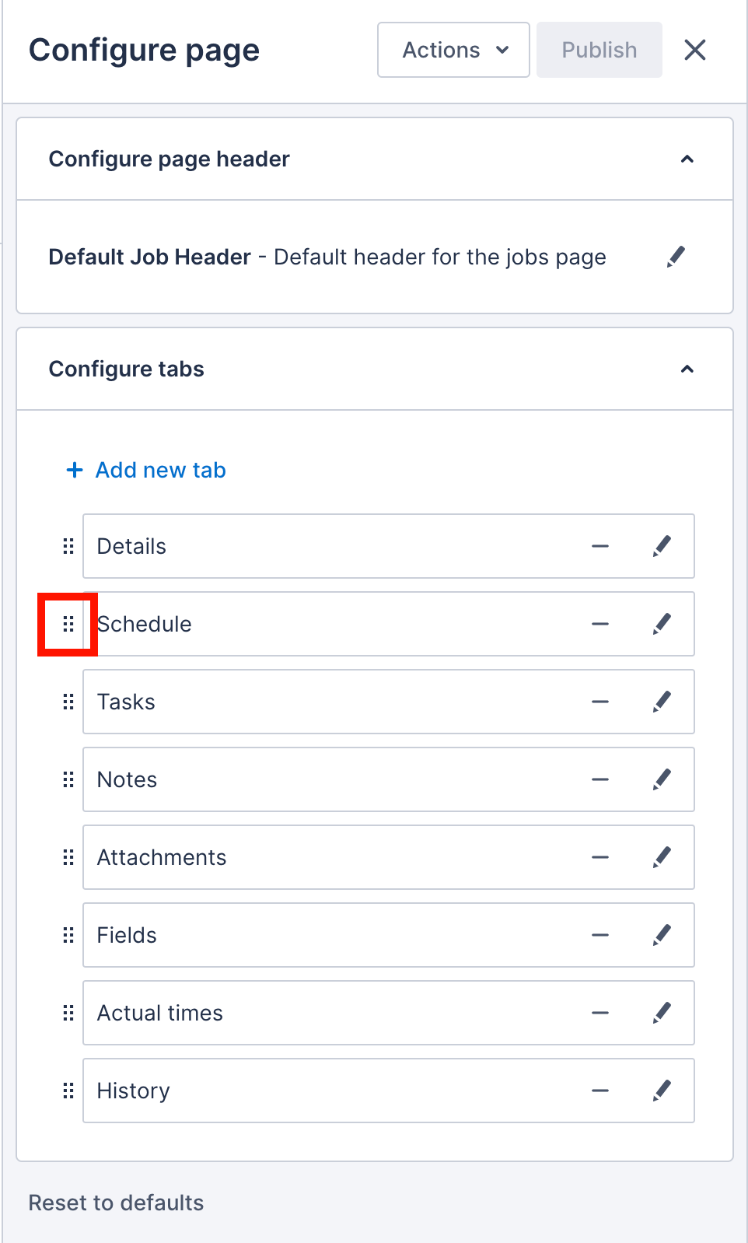
Task: Click the drag handle beside Attachments
Action: pyautogui.click(x=68, y=857)
